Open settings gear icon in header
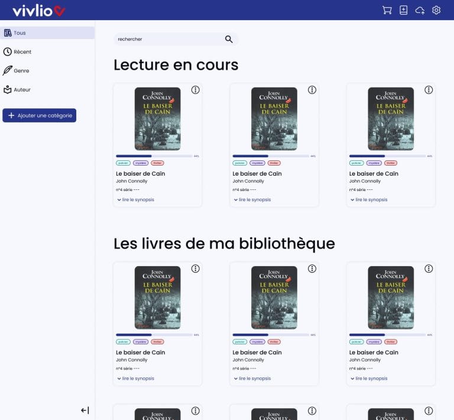 click(x=436, y=10)
